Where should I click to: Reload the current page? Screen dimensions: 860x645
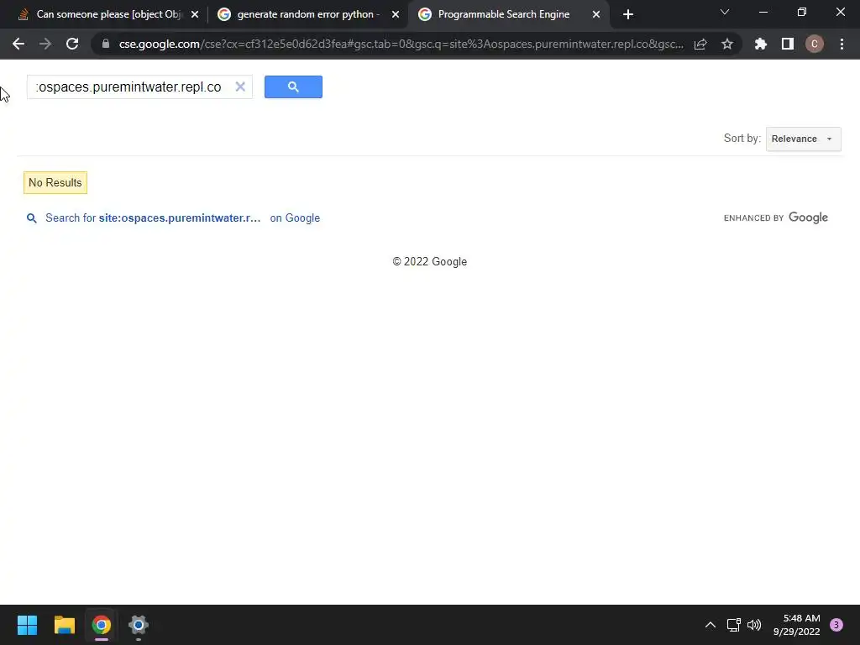point(72,44)
